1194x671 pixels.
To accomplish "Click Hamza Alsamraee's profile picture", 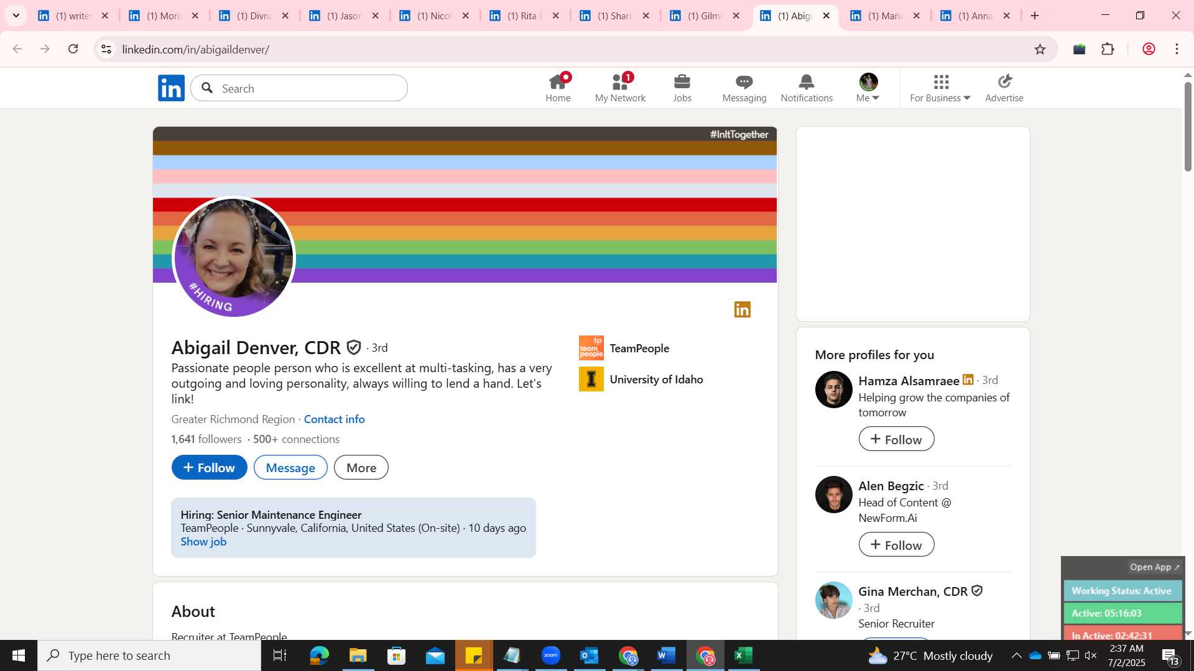I will coord(833,390).
